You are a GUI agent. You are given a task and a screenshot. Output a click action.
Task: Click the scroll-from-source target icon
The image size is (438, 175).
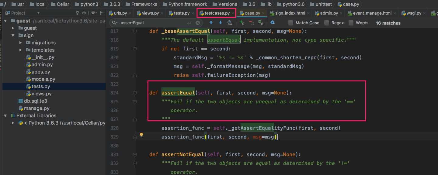[78, 13]
